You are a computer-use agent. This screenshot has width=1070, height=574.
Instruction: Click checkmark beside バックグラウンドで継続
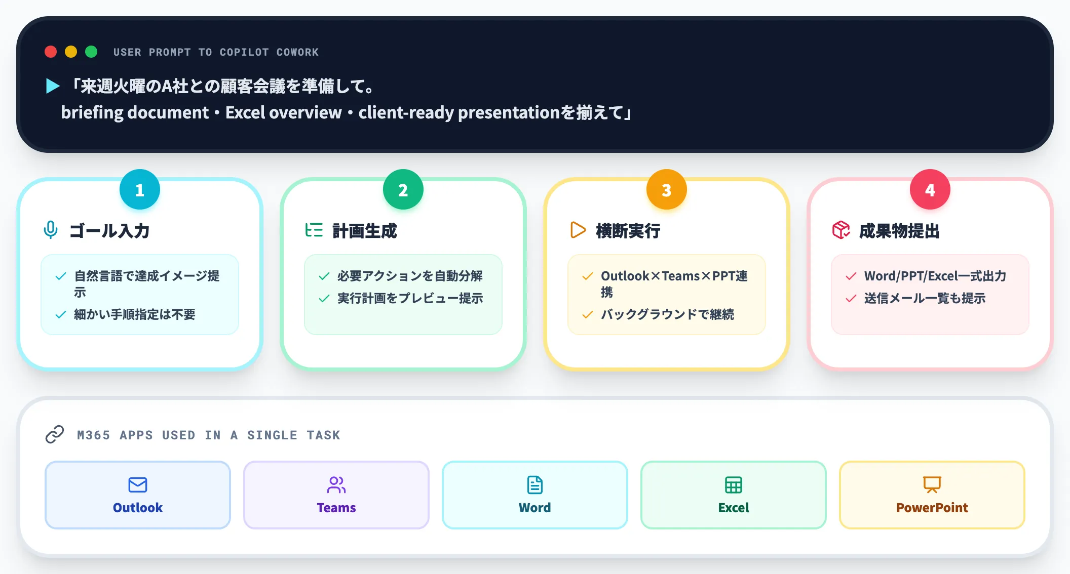tap(588, 315)
